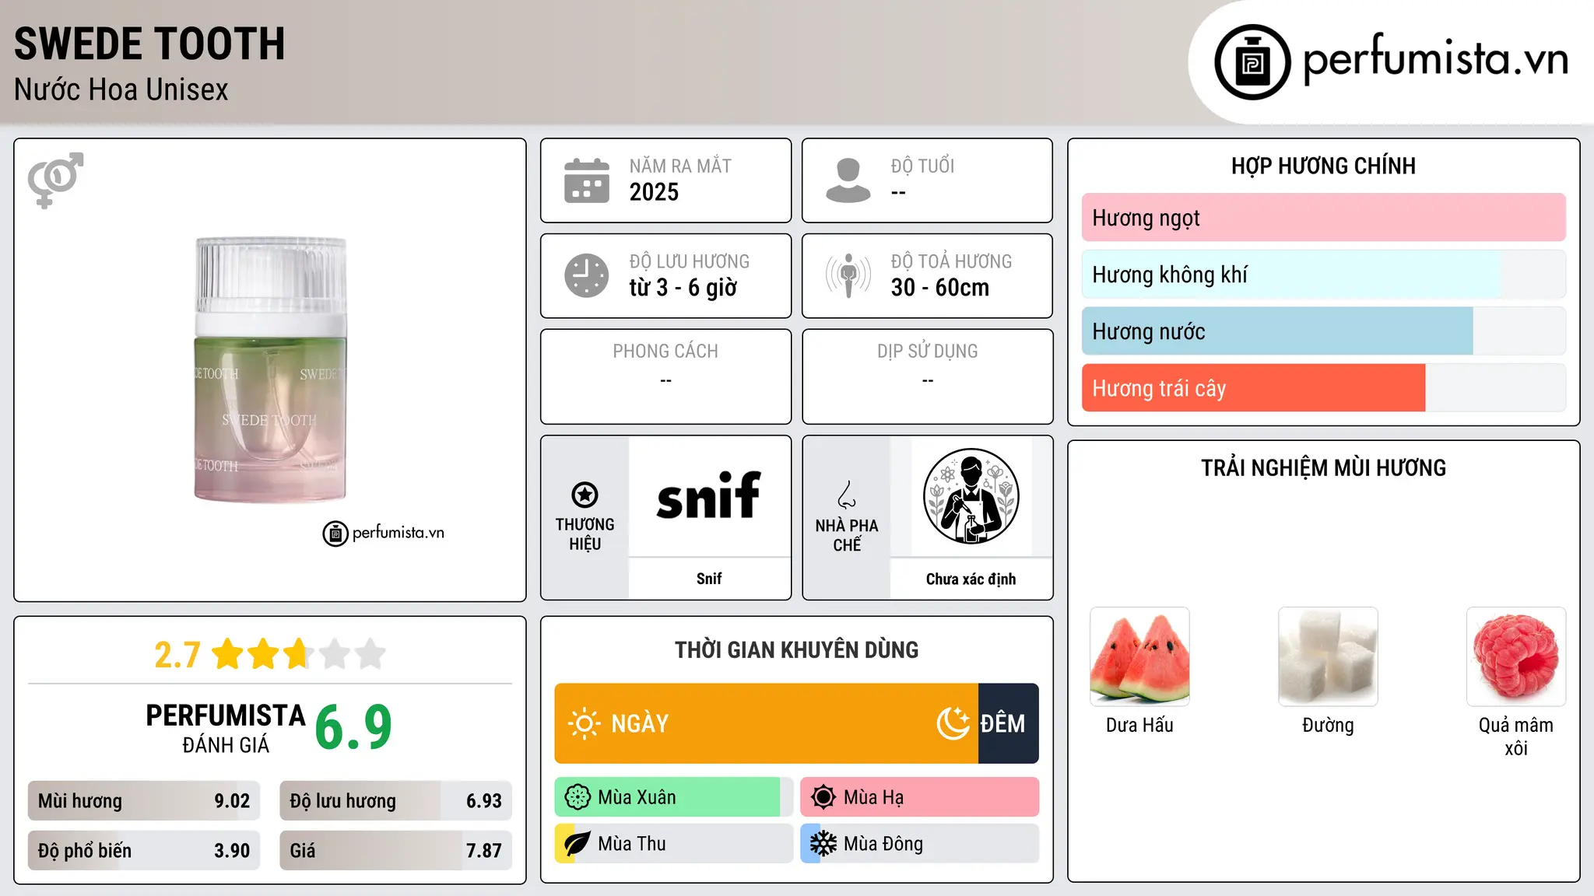Screen dimensions: 1594x896
Task: Click the Dưa Hấu note label
Action: 1139,725
